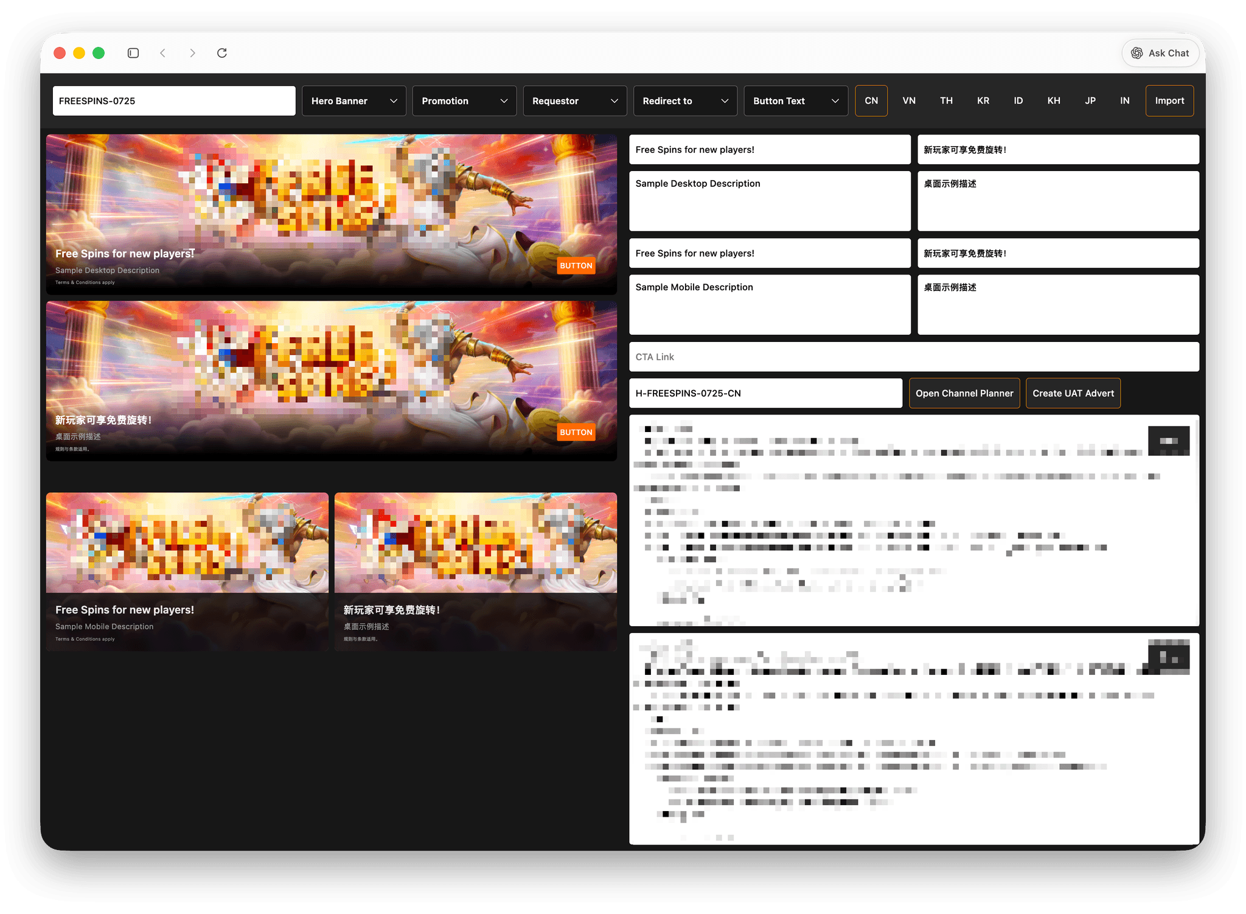
Task: Open Channel Planner
Action: pos(964,393)
